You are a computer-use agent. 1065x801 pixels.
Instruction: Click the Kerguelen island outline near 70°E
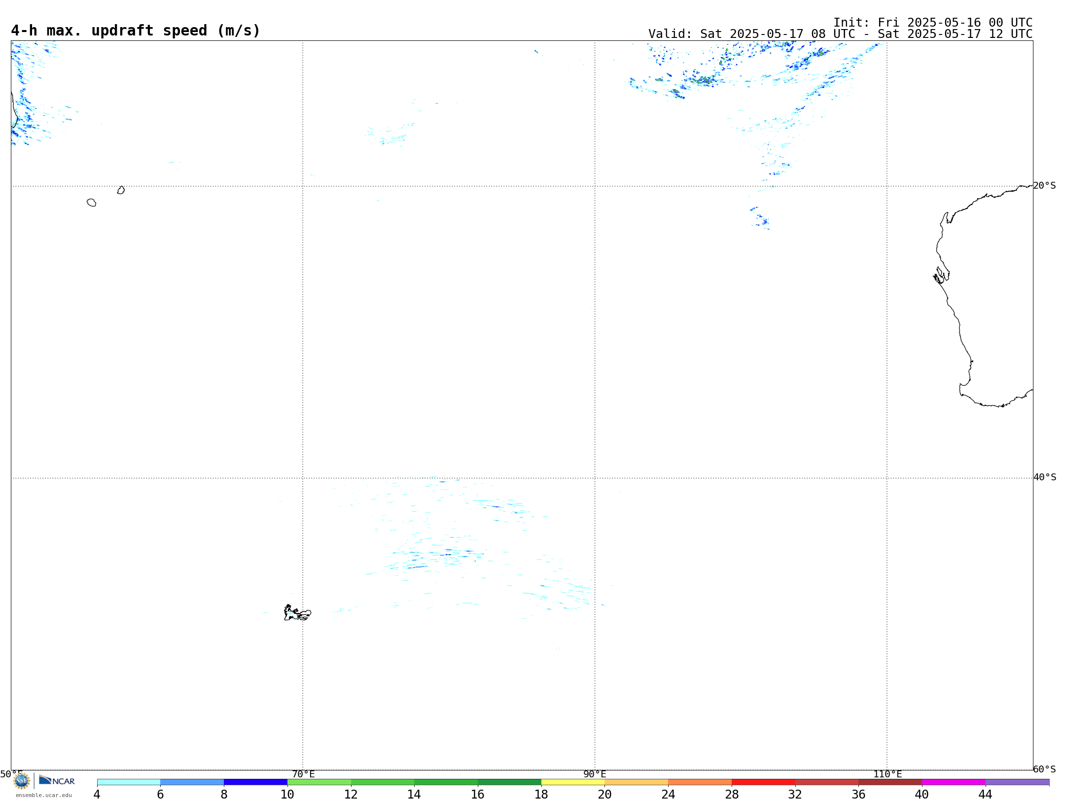tap(297, 613)
